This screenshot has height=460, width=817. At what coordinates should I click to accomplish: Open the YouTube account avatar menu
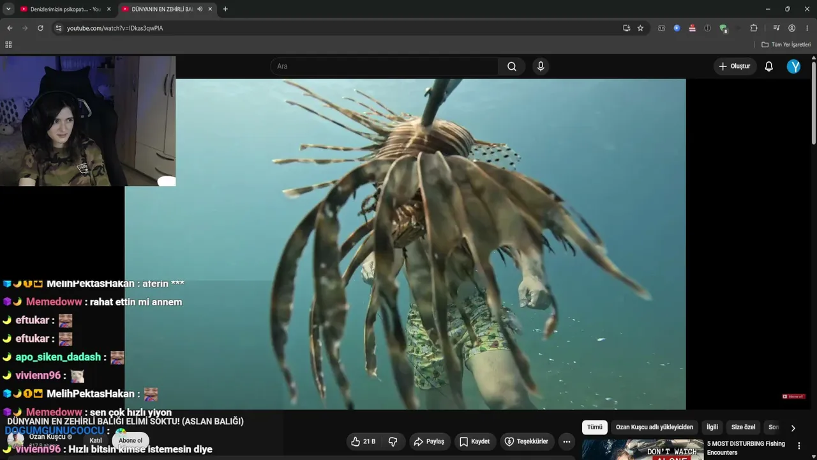pyautogui.click(x=794, y=66)
